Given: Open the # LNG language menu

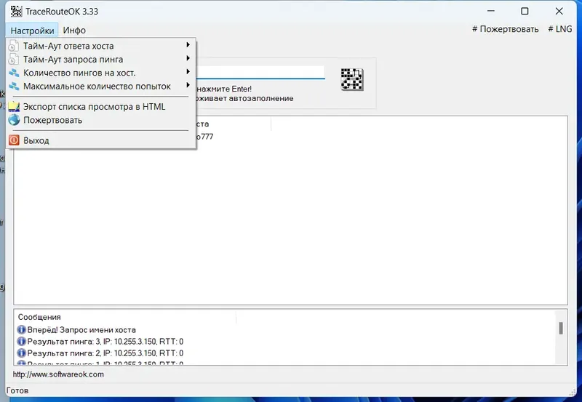Looking at the screenshot, I should click(x=559, y=29).
